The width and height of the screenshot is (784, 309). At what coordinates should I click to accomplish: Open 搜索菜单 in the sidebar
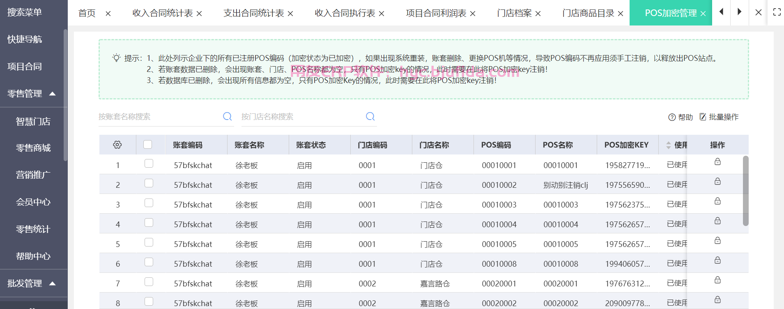(25, 12)
